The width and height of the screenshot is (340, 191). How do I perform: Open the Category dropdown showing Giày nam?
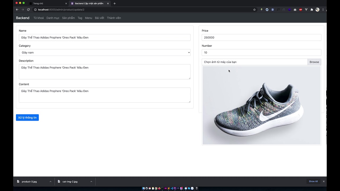105,53
